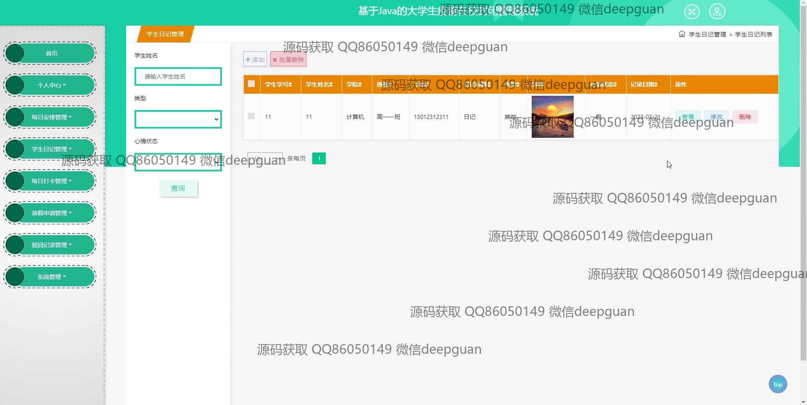Image resolution: width=807 pixels, height=405 pixels.
Task: Expand the 请假申请管理 sidebar menu
Action: [51, 213]
